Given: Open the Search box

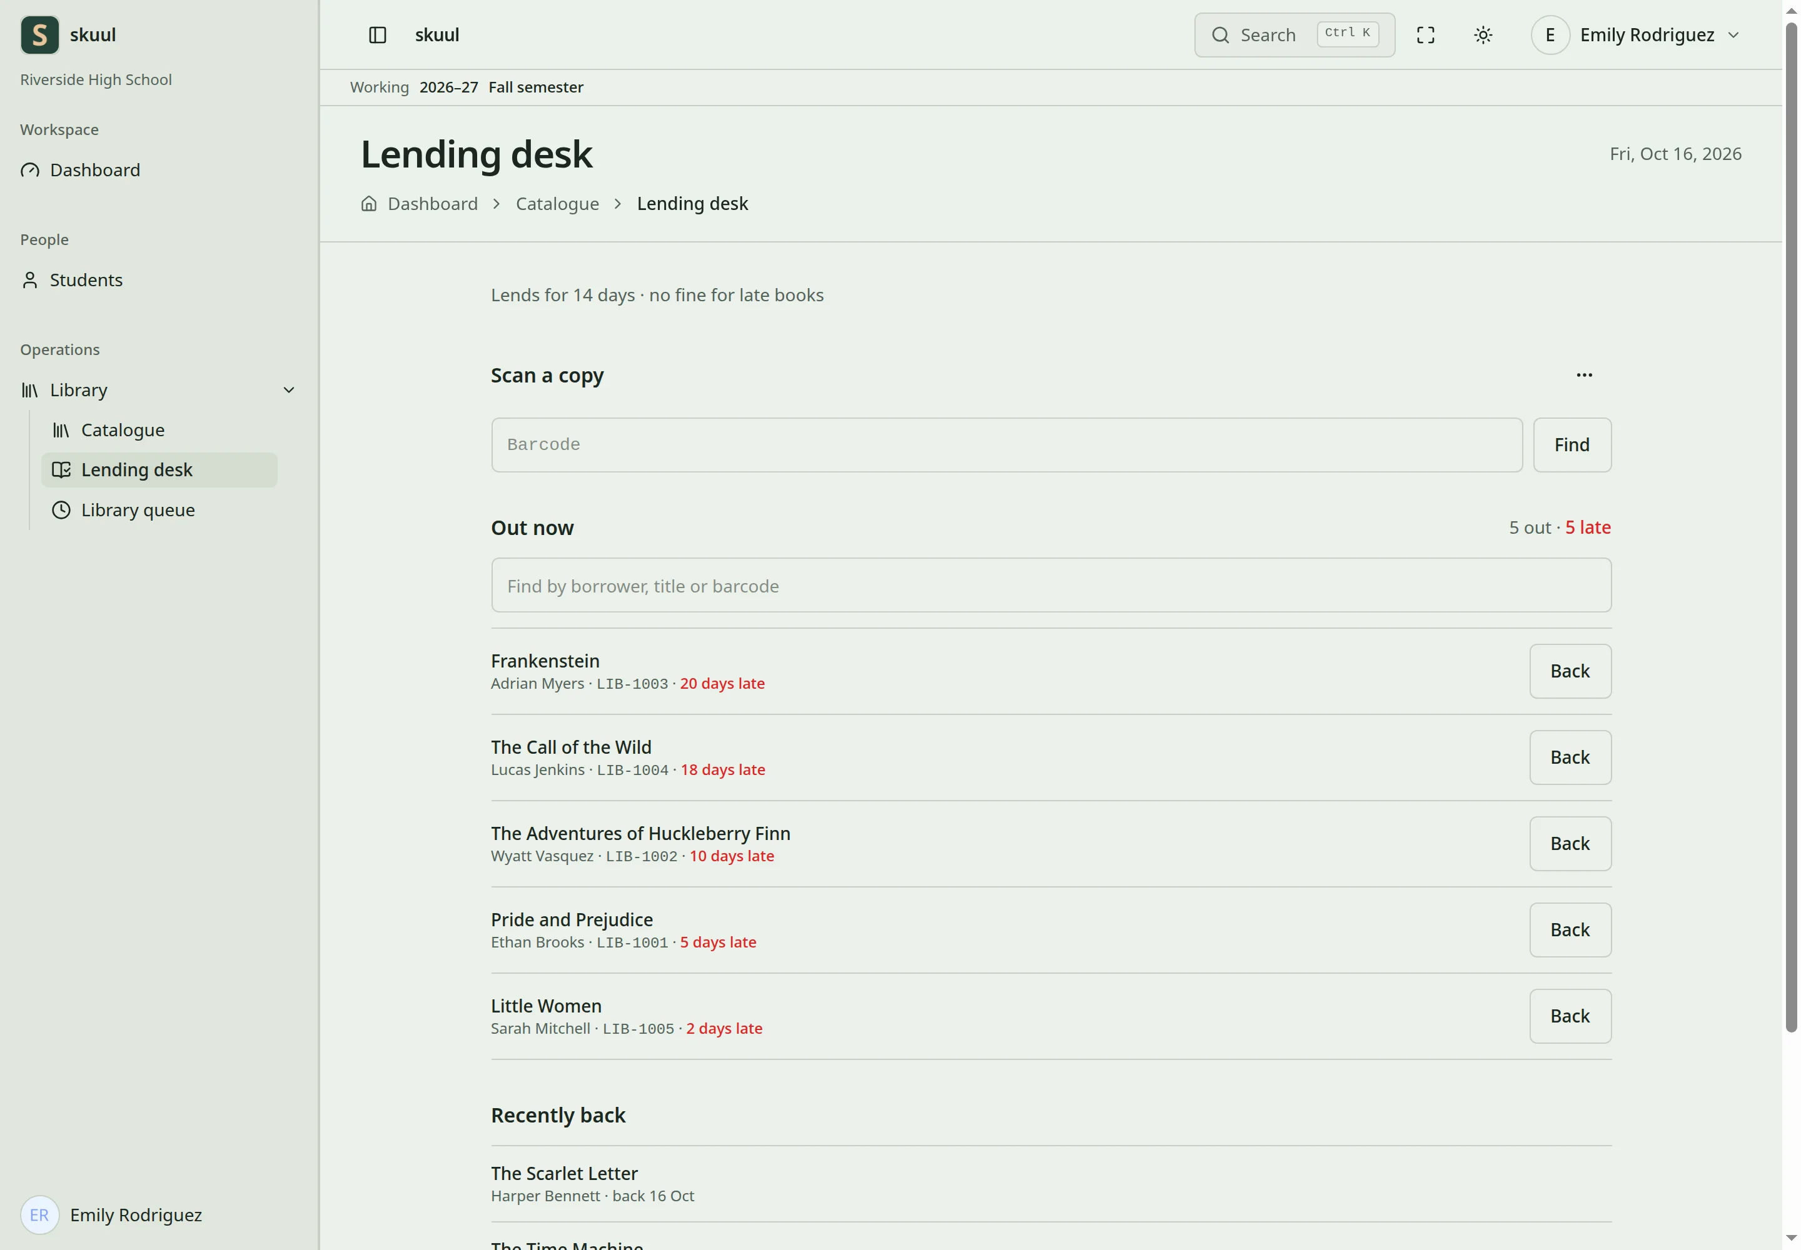Looking at the screenshot, I should click(1294, 34).
